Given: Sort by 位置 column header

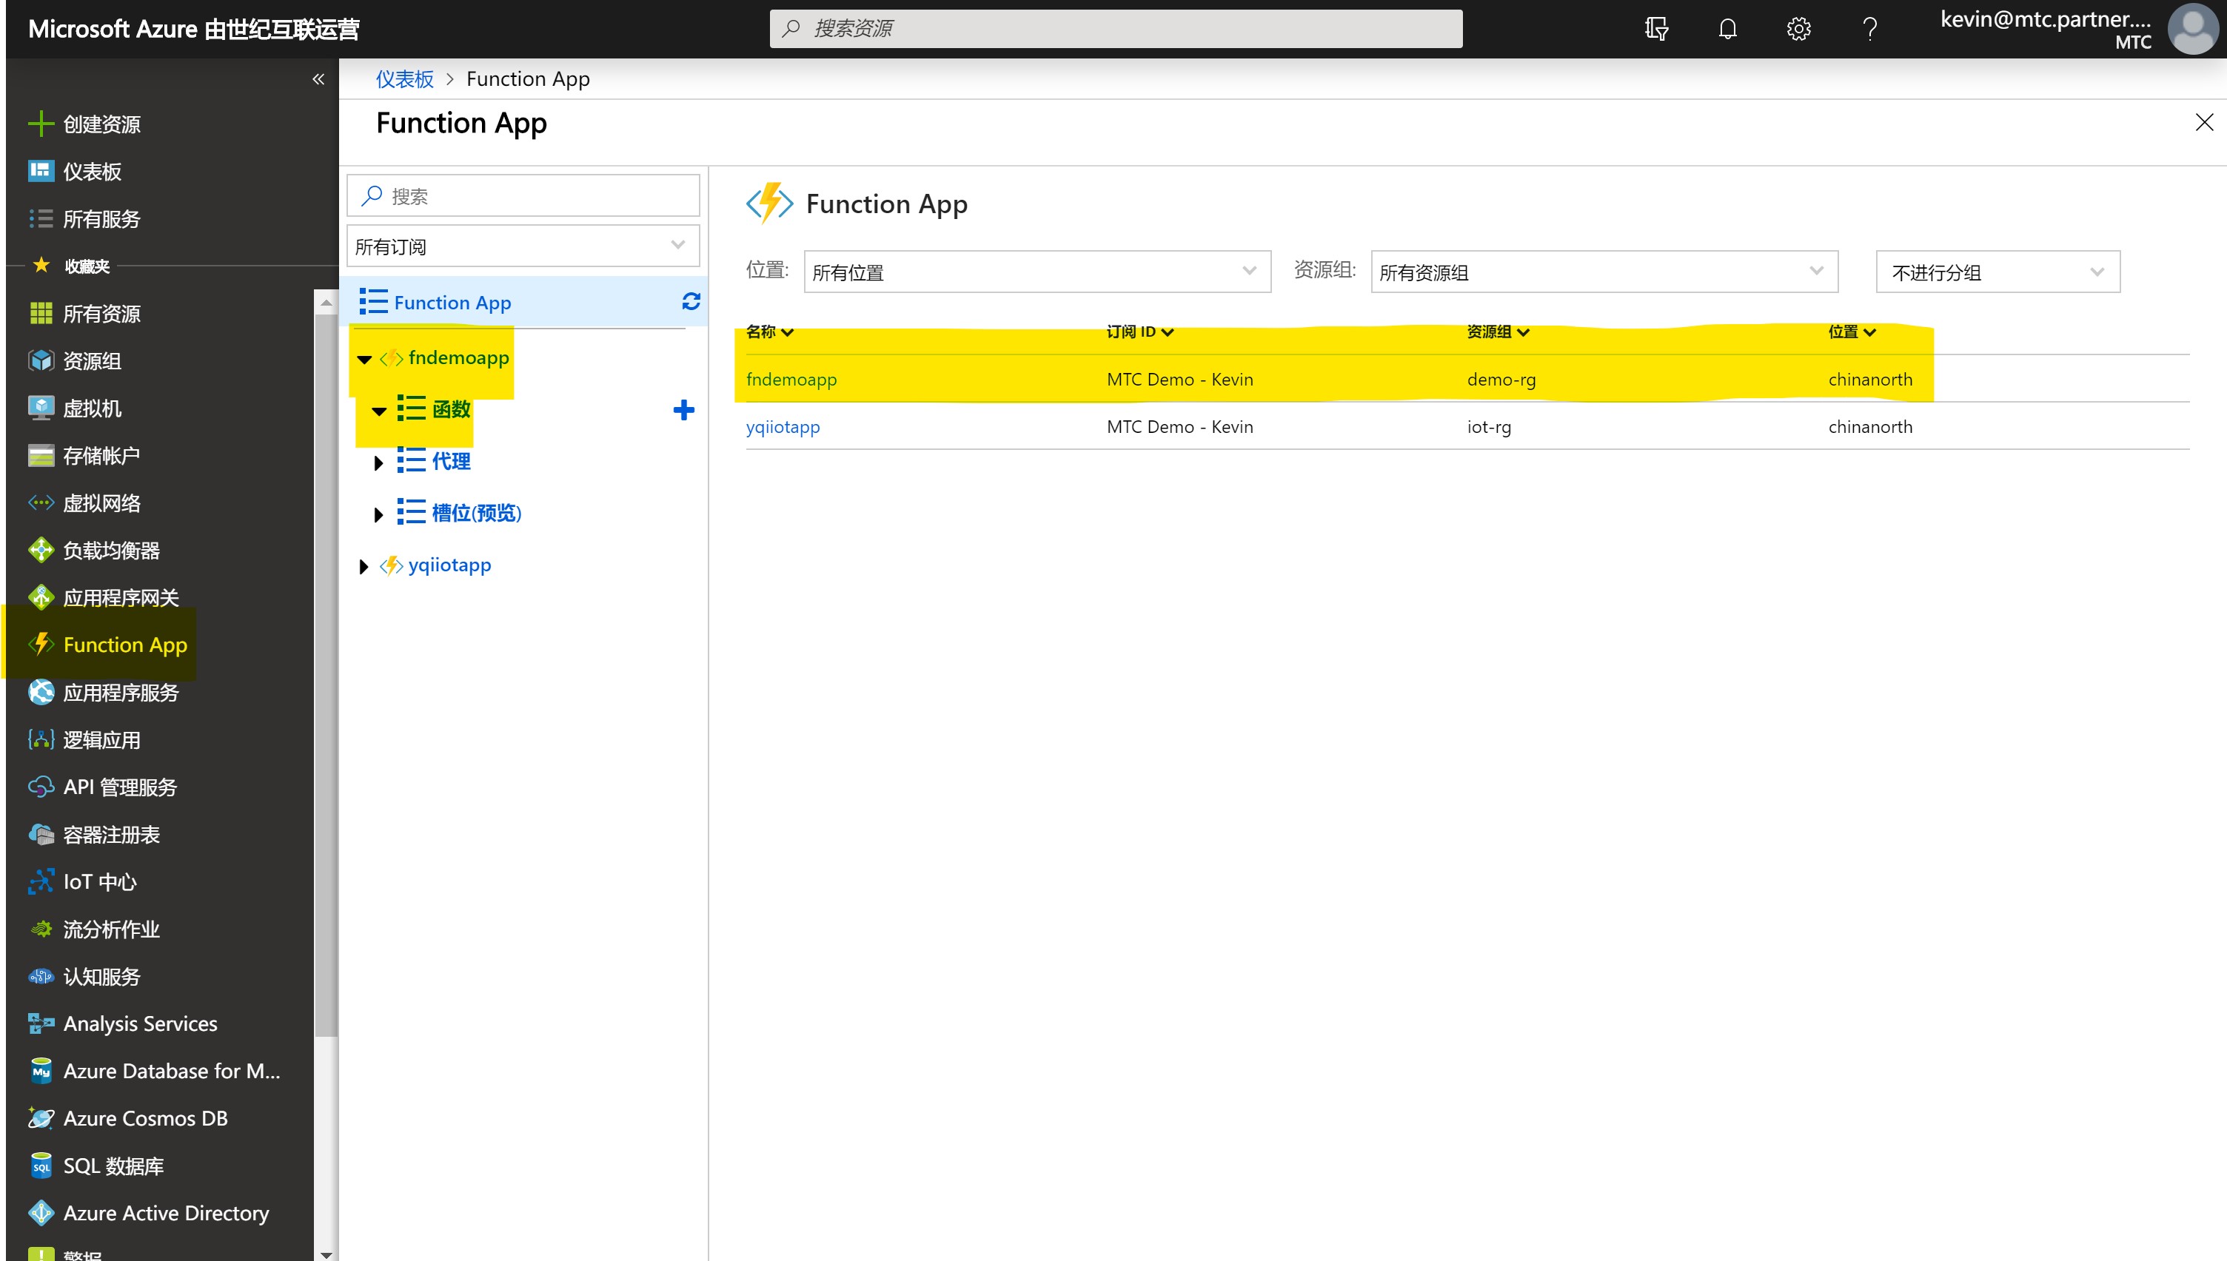Looking at the screenshot, I should [1851, 331].
